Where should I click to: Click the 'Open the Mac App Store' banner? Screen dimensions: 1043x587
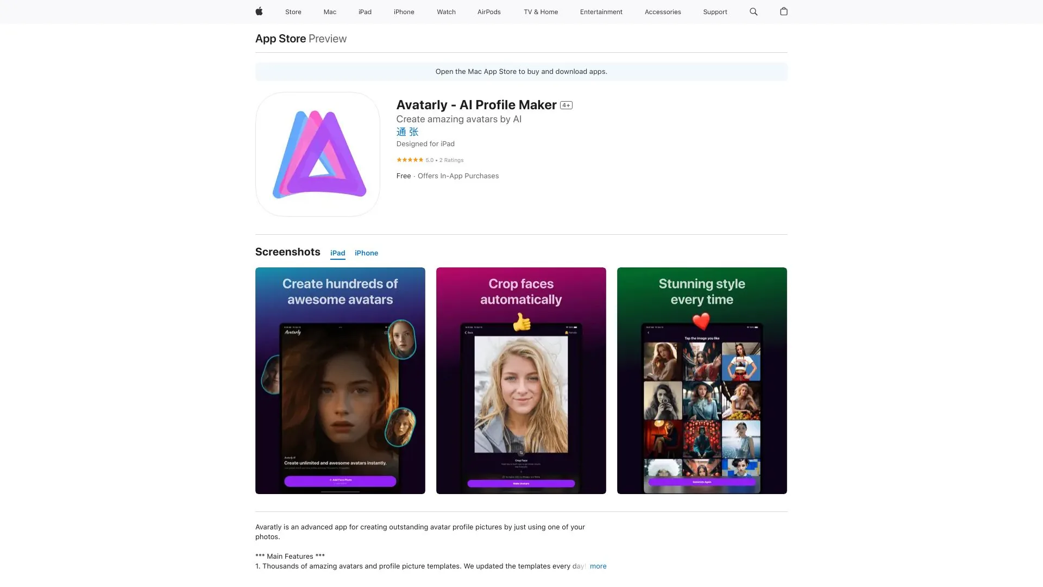pos(521,72)
